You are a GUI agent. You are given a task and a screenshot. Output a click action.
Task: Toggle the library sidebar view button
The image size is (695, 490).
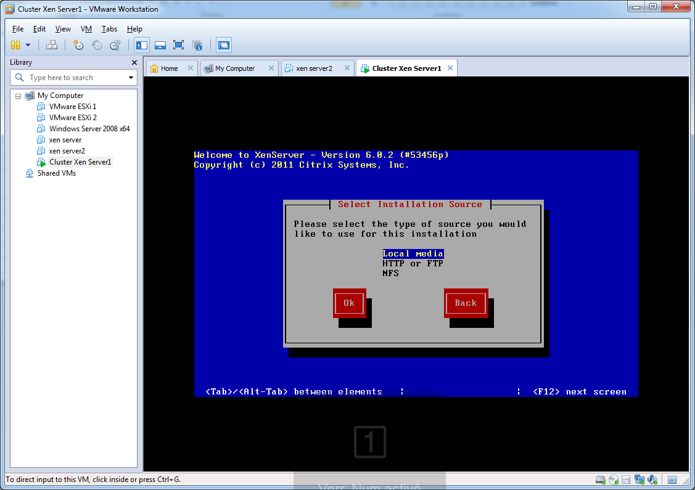[x=142, y=45]
